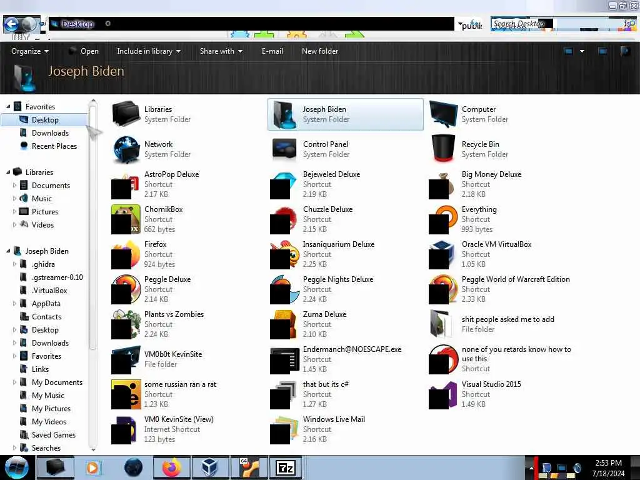Select the Bejeweled Deluxe shortcut icon

(284, 184)
